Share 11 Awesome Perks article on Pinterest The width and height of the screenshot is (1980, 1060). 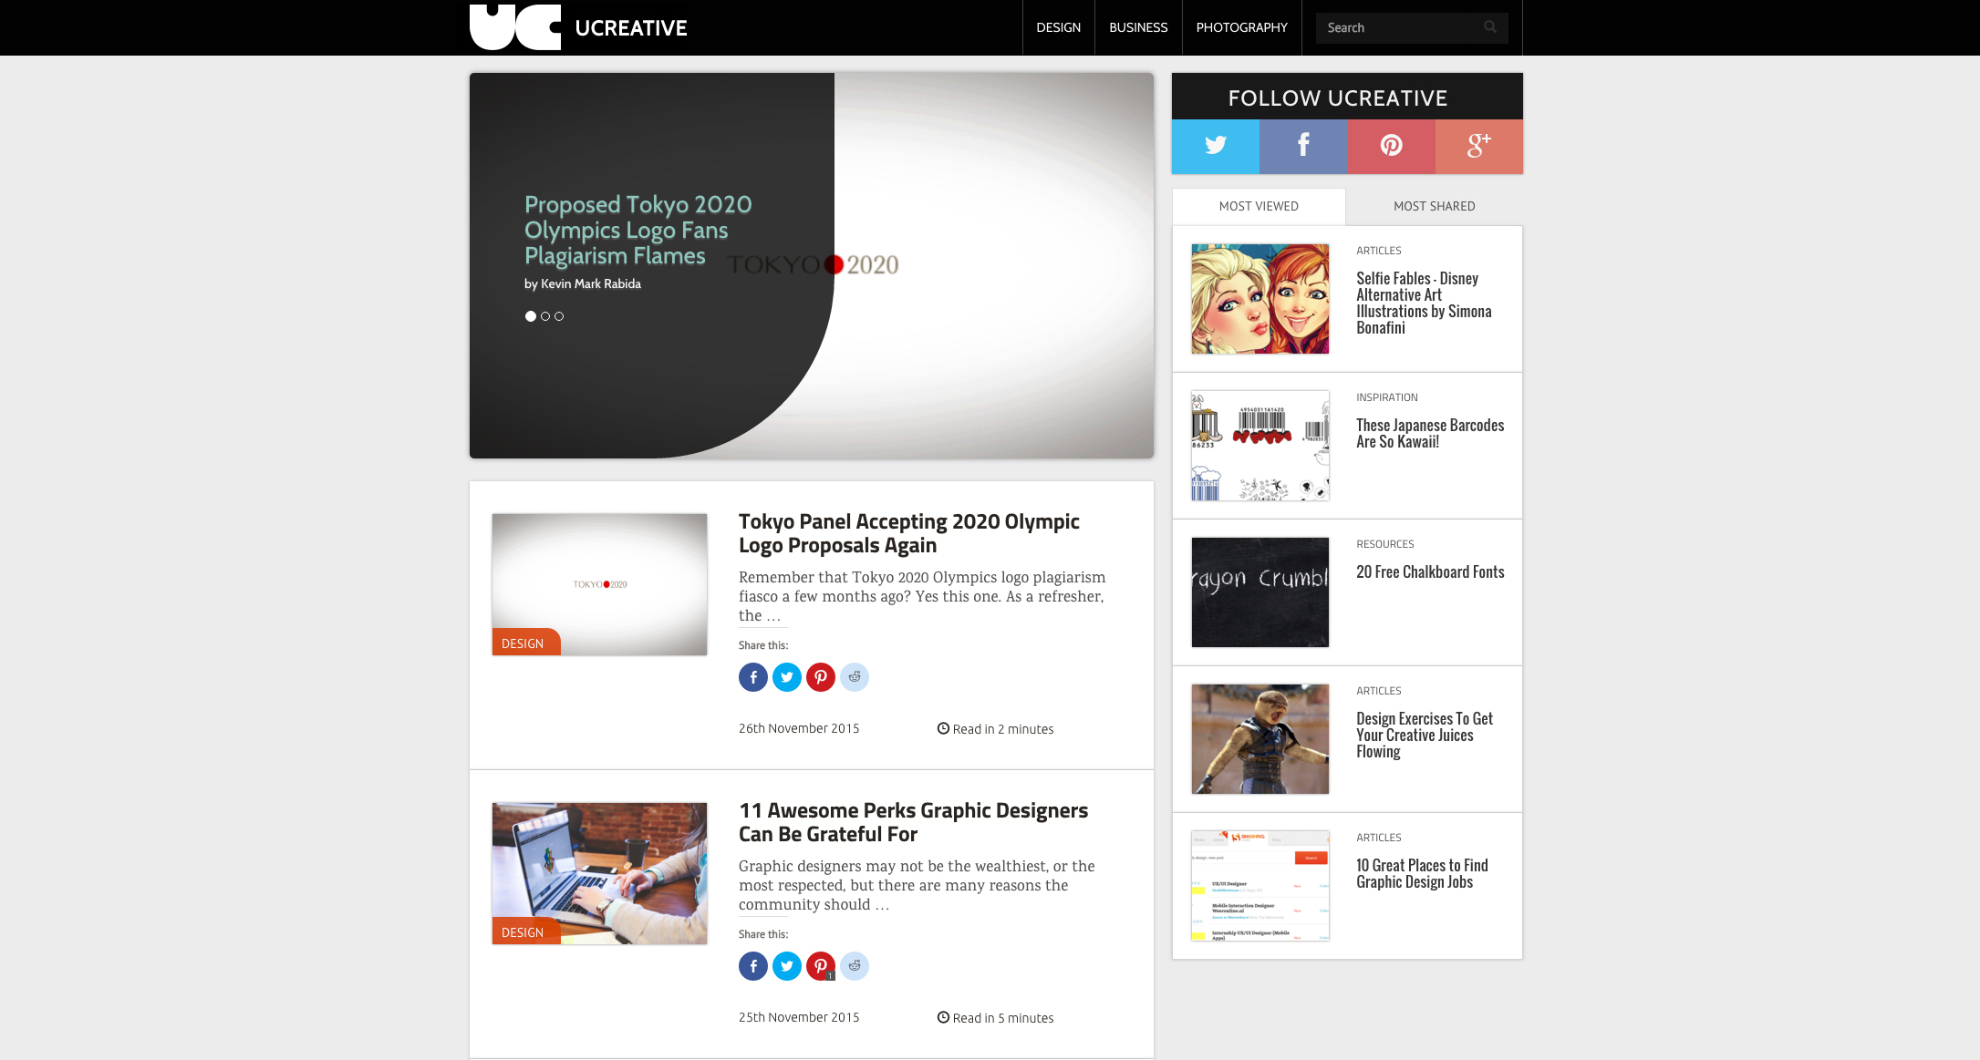821,966
